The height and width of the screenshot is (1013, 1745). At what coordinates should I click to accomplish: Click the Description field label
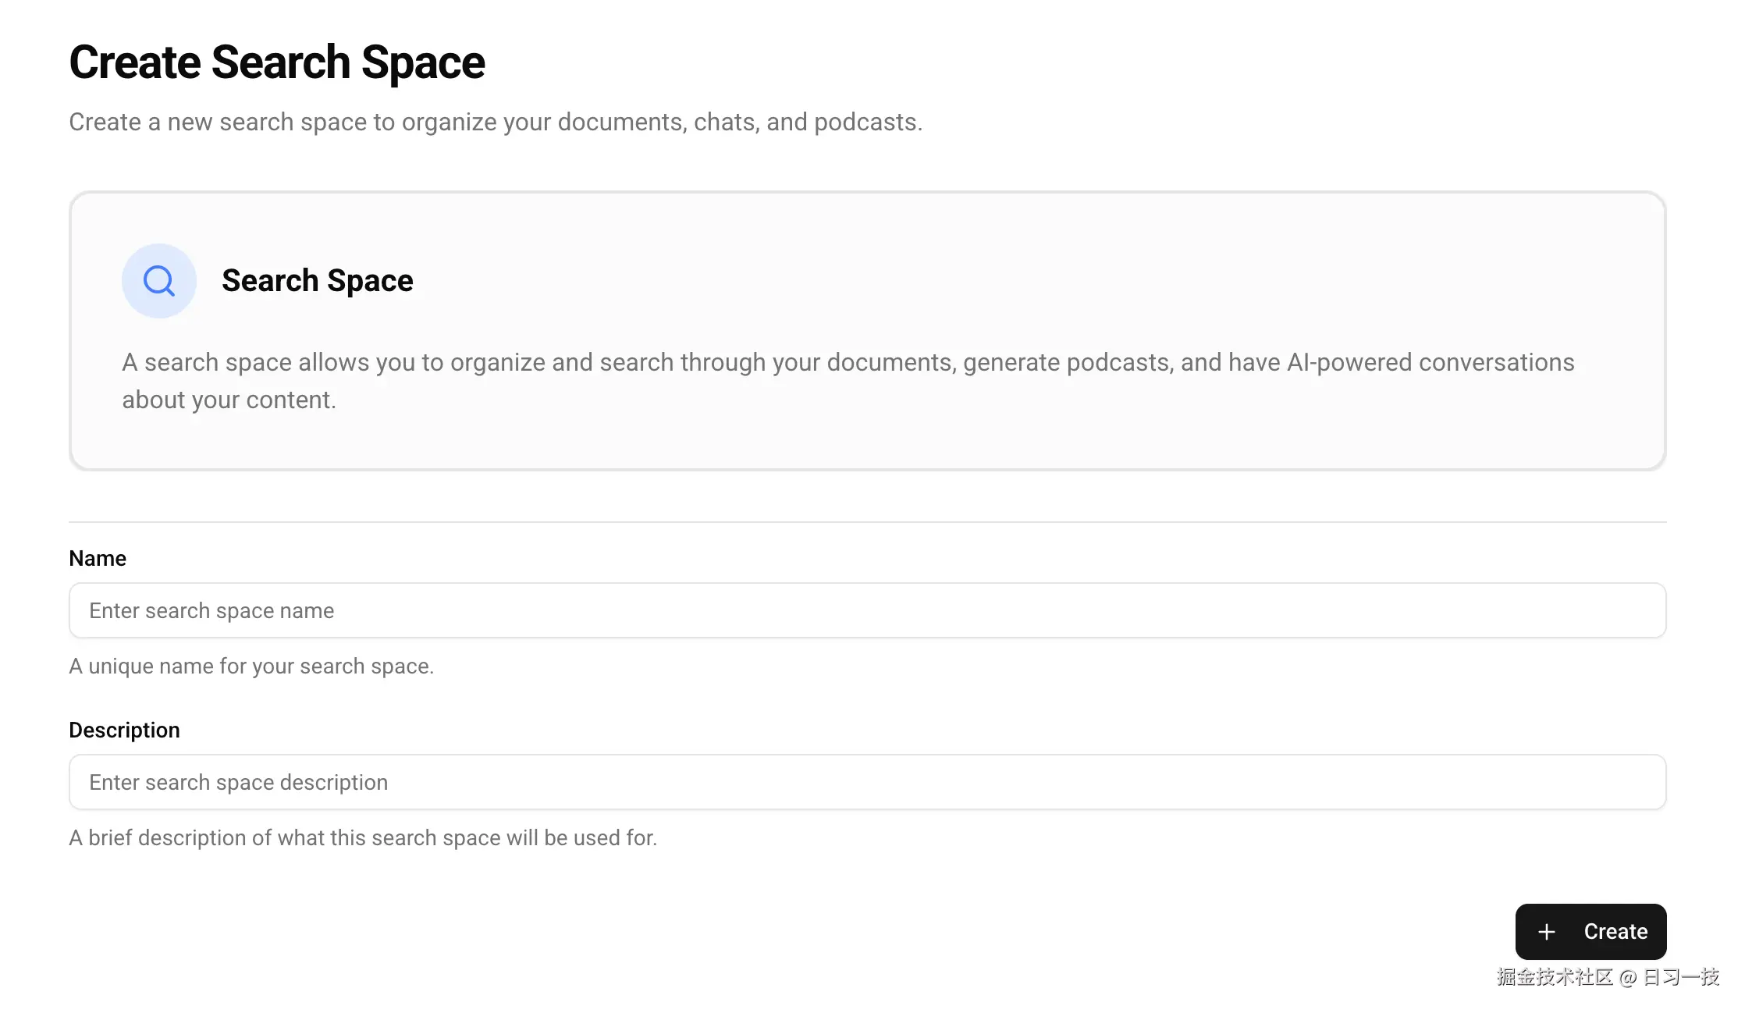pyautogui.click(x=124, y=729)
